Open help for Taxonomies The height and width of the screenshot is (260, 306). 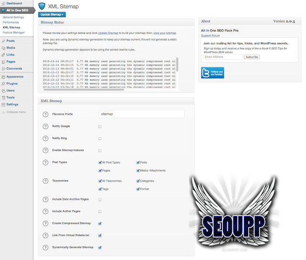[45, 181]
